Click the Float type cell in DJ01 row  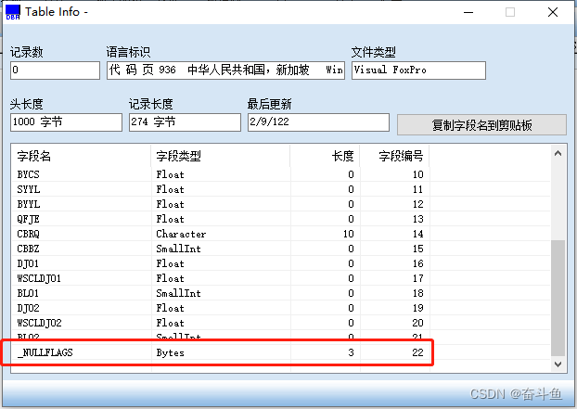click(170, 263)
